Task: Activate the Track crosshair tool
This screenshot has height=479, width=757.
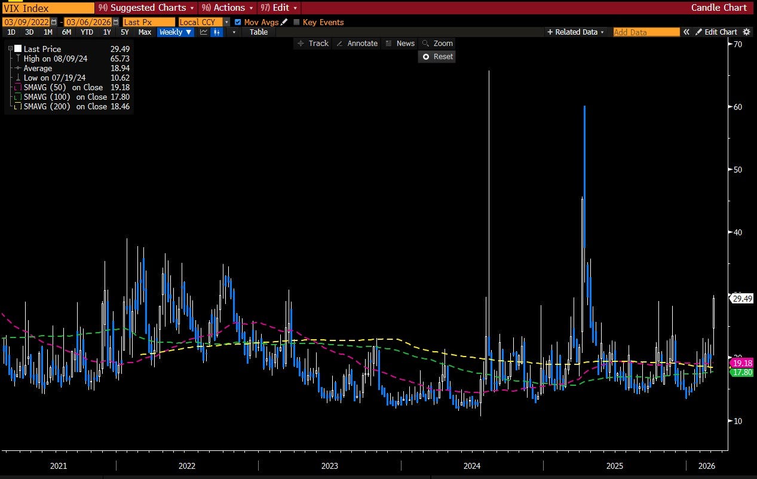Action: point(313,44)
